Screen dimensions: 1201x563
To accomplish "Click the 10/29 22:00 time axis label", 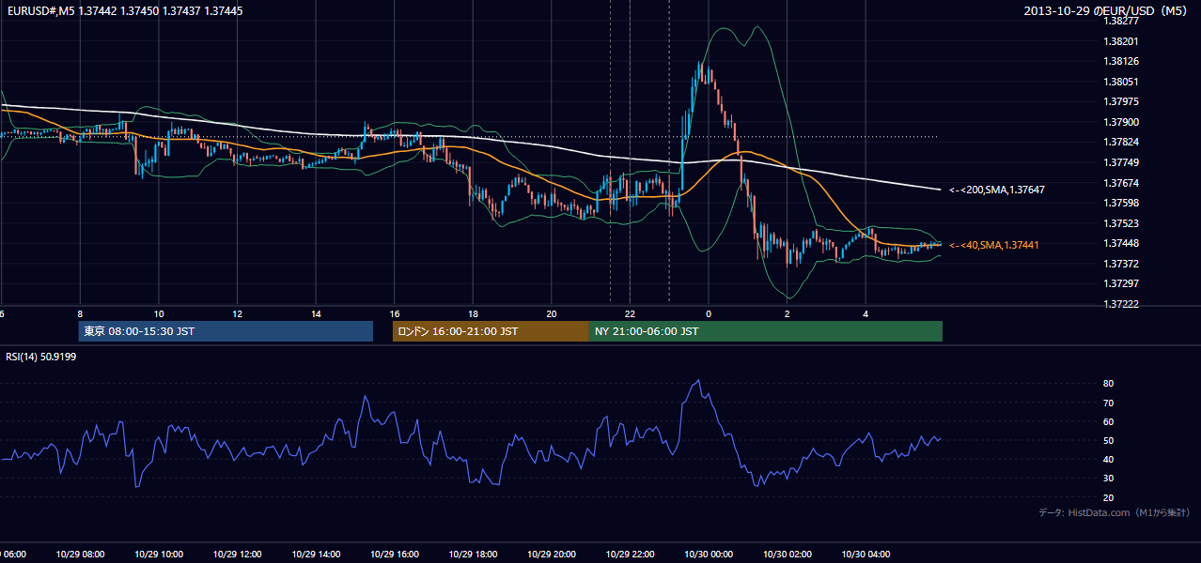I will (x=630, y=555).
